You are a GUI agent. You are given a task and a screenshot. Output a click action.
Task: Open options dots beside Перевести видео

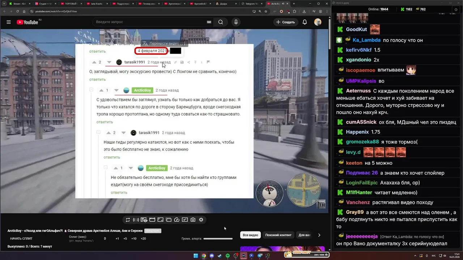tap(184, 43)
